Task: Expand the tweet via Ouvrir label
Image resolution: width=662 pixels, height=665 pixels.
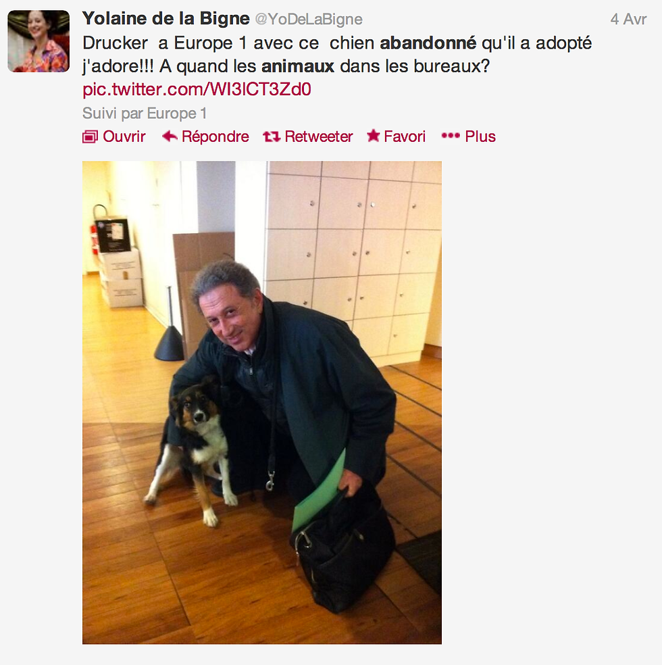Action: point(124,137)
